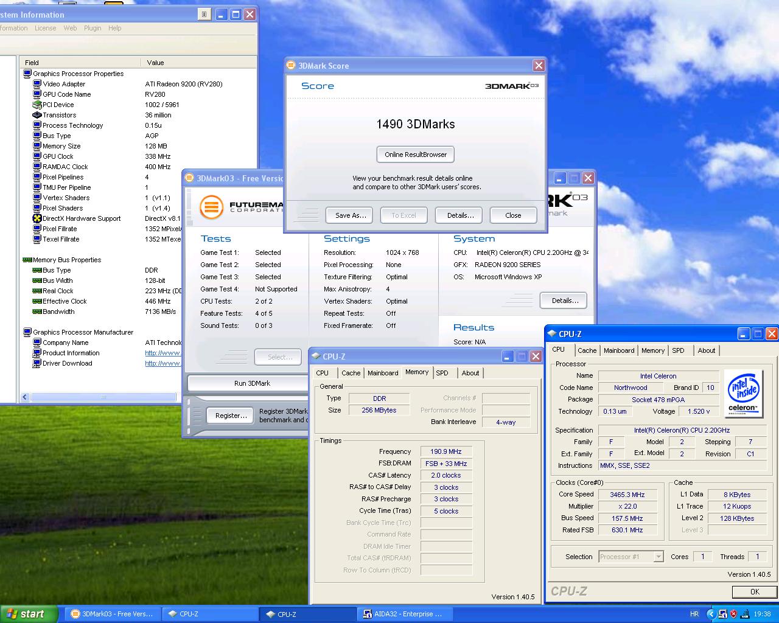The image size is (779, 623).
Task: Click the HR language indicator in tray
Action: [x=694, y=614]
